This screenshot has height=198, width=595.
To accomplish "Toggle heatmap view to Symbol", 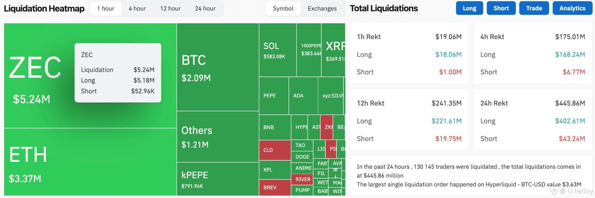I will pos(283,9).
